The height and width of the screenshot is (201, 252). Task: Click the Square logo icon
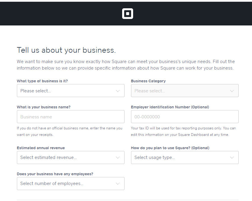coord(127,14)
